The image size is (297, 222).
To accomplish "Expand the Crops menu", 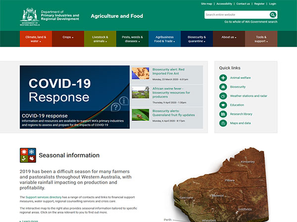I will pyautogui.click(x=68, y=39).
